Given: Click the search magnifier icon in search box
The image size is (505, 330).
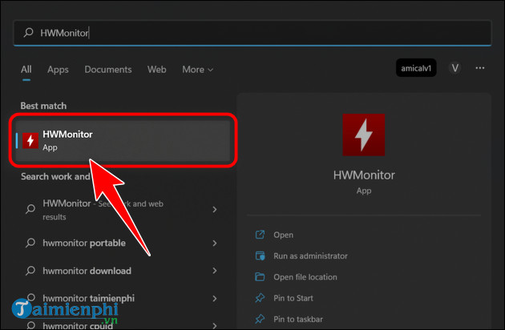Looking at the screenshot, I should [x=28, y=33].
